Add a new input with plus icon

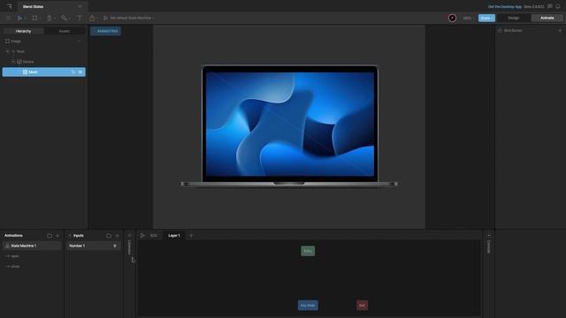pyautogui.click(x=117, y=236)
